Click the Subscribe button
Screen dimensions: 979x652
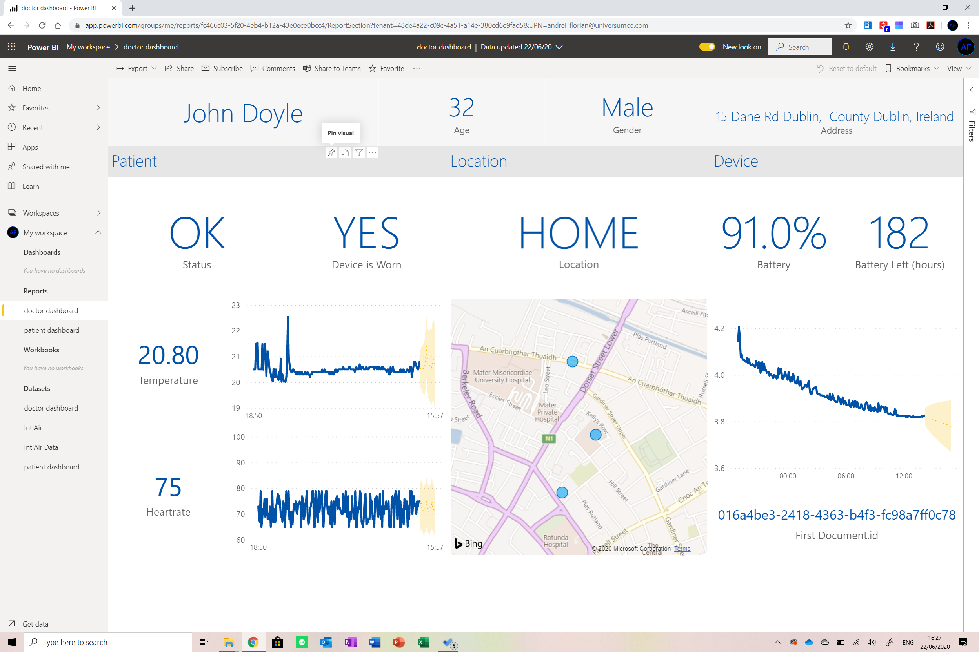(x=222, y=68)
